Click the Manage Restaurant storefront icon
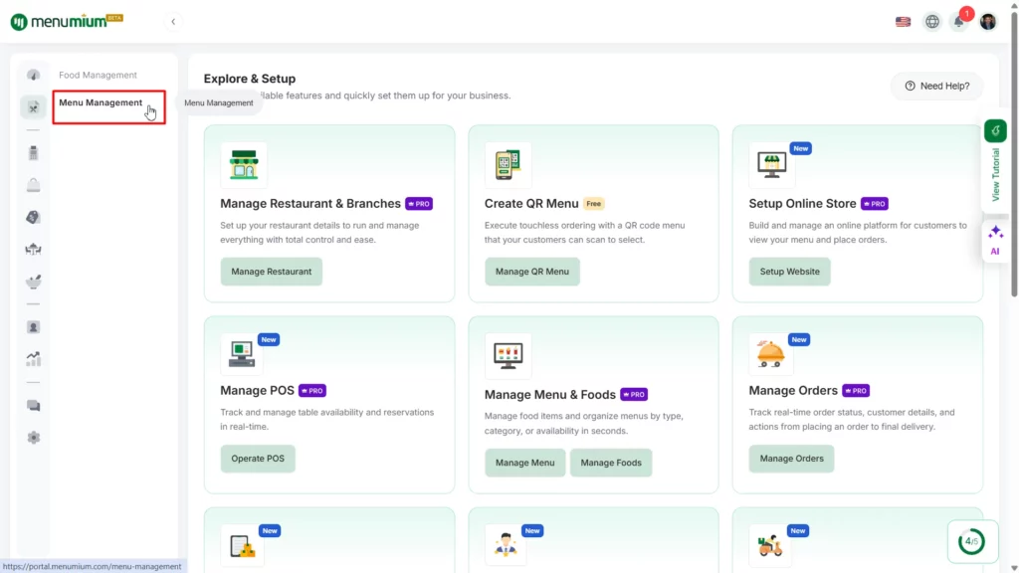 [x=244, y=164]
